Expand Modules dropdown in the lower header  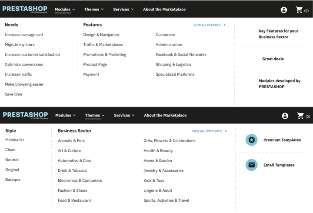[66, 115]
